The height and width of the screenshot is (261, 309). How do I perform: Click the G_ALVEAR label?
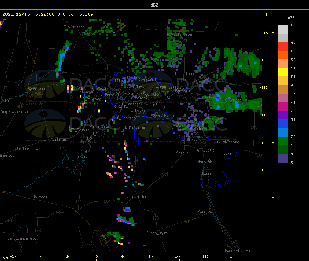pos(205,150)
